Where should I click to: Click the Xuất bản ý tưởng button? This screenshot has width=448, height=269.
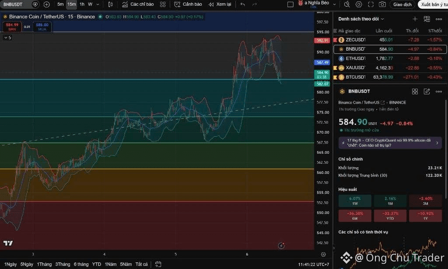pos(433,4)
